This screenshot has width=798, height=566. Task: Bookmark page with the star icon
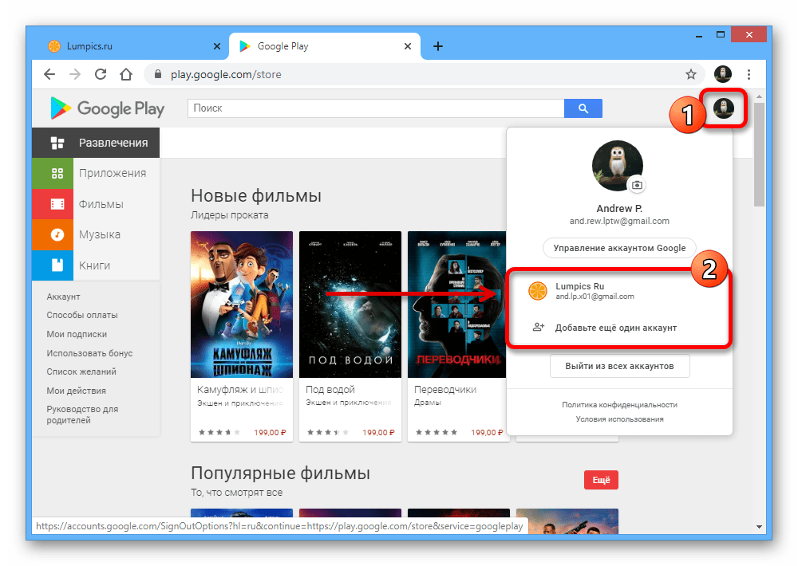coord(691,75)
